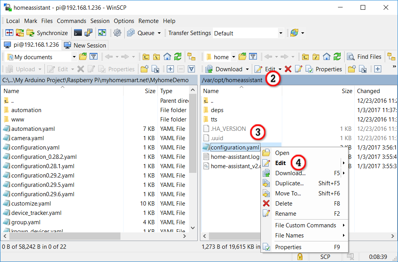Click the lock icon in status bar
The image size is (398, 262).
pos(300,257)
